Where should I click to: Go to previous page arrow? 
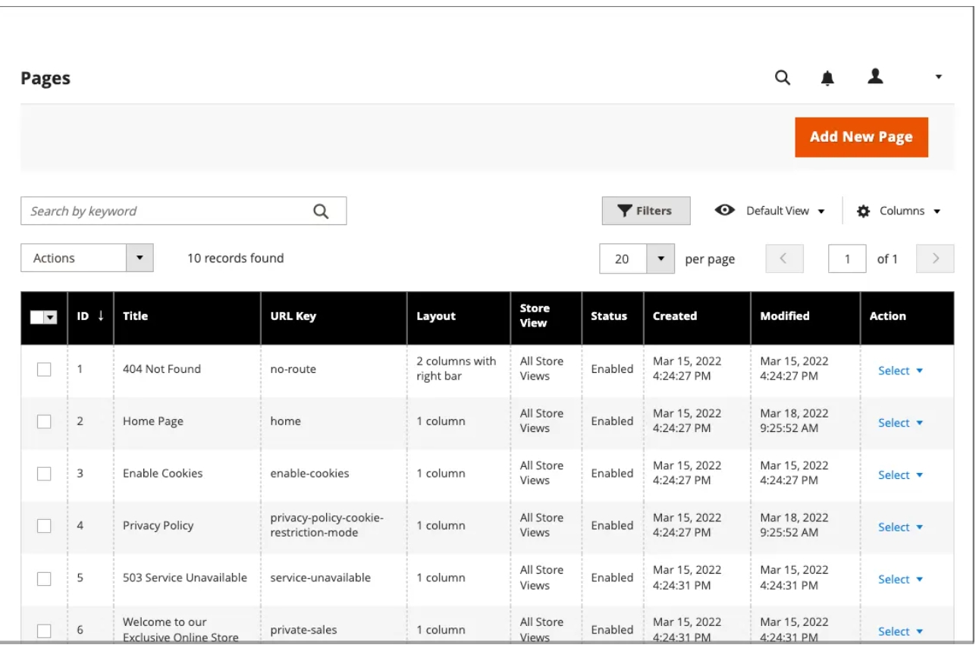point(785,258)
